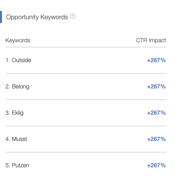183x182 pixels.
Task: Click the divider between Outside and Belong
Action: [86, 73]
